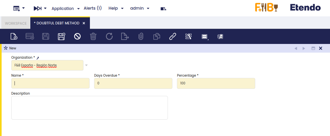Click the Attachments paperclip icon
Image resolution: width=330 pixels, height=136 pixels.
click(x=141, y=37)
